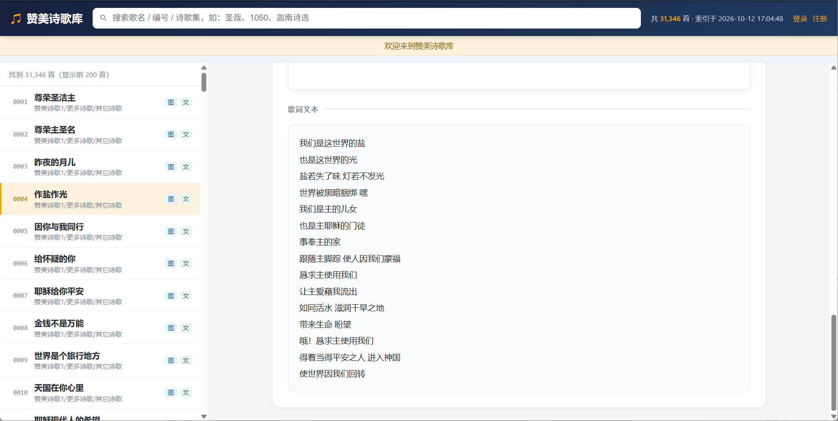Select hymn 0009 世界是个旅行地方

[x=100, y=360]
